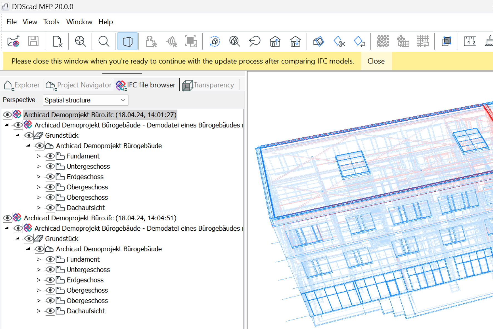Click the bounding box selection icon

point(446,42)
